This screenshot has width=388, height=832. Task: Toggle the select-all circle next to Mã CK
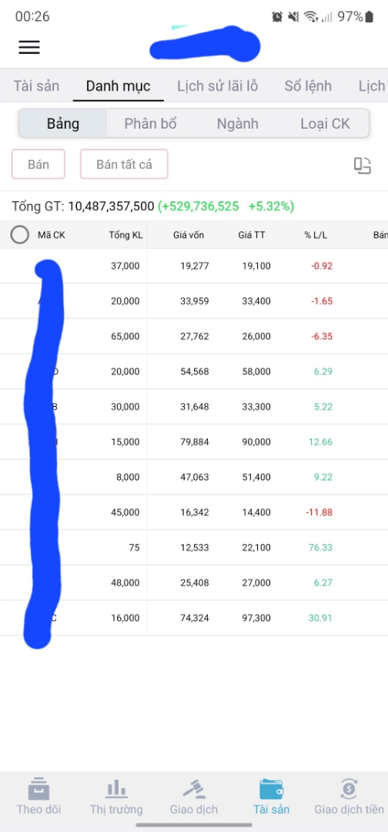[19, 235]
